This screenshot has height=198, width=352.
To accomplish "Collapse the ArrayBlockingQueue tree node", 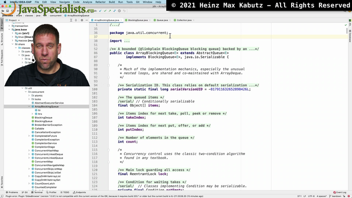I will [29, 107].
